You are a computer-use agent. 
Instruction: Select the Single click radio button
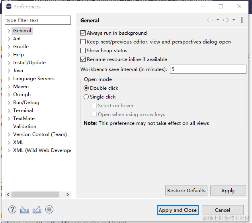point(86,97)
